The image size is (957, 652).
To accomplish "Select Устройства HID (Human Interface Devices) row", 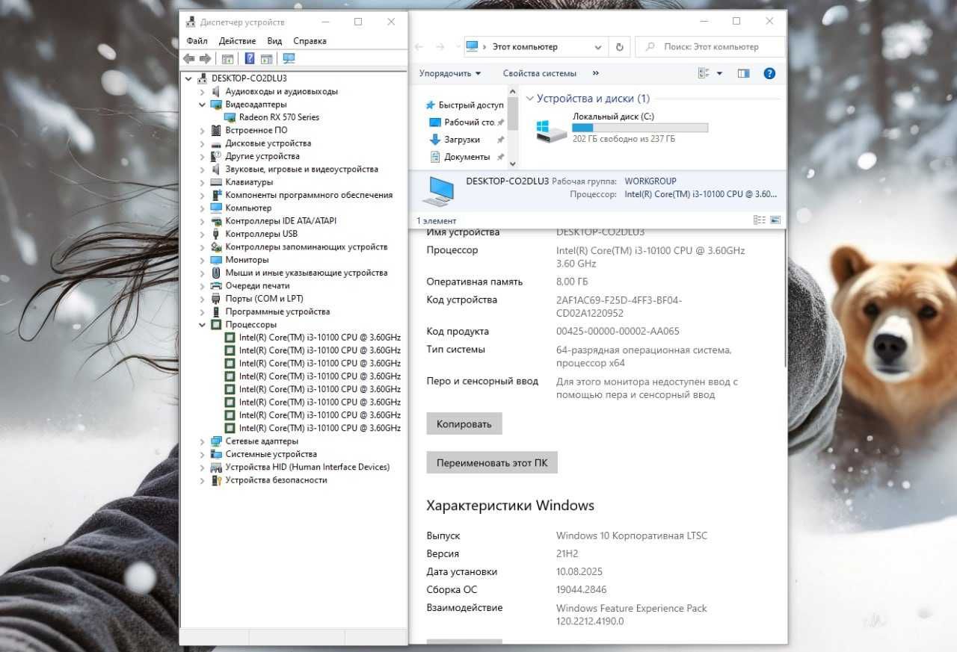I will [307, 467].
